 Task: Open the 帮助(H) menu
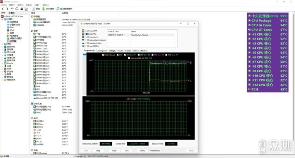pyautogui.click(x=45, y=5)
